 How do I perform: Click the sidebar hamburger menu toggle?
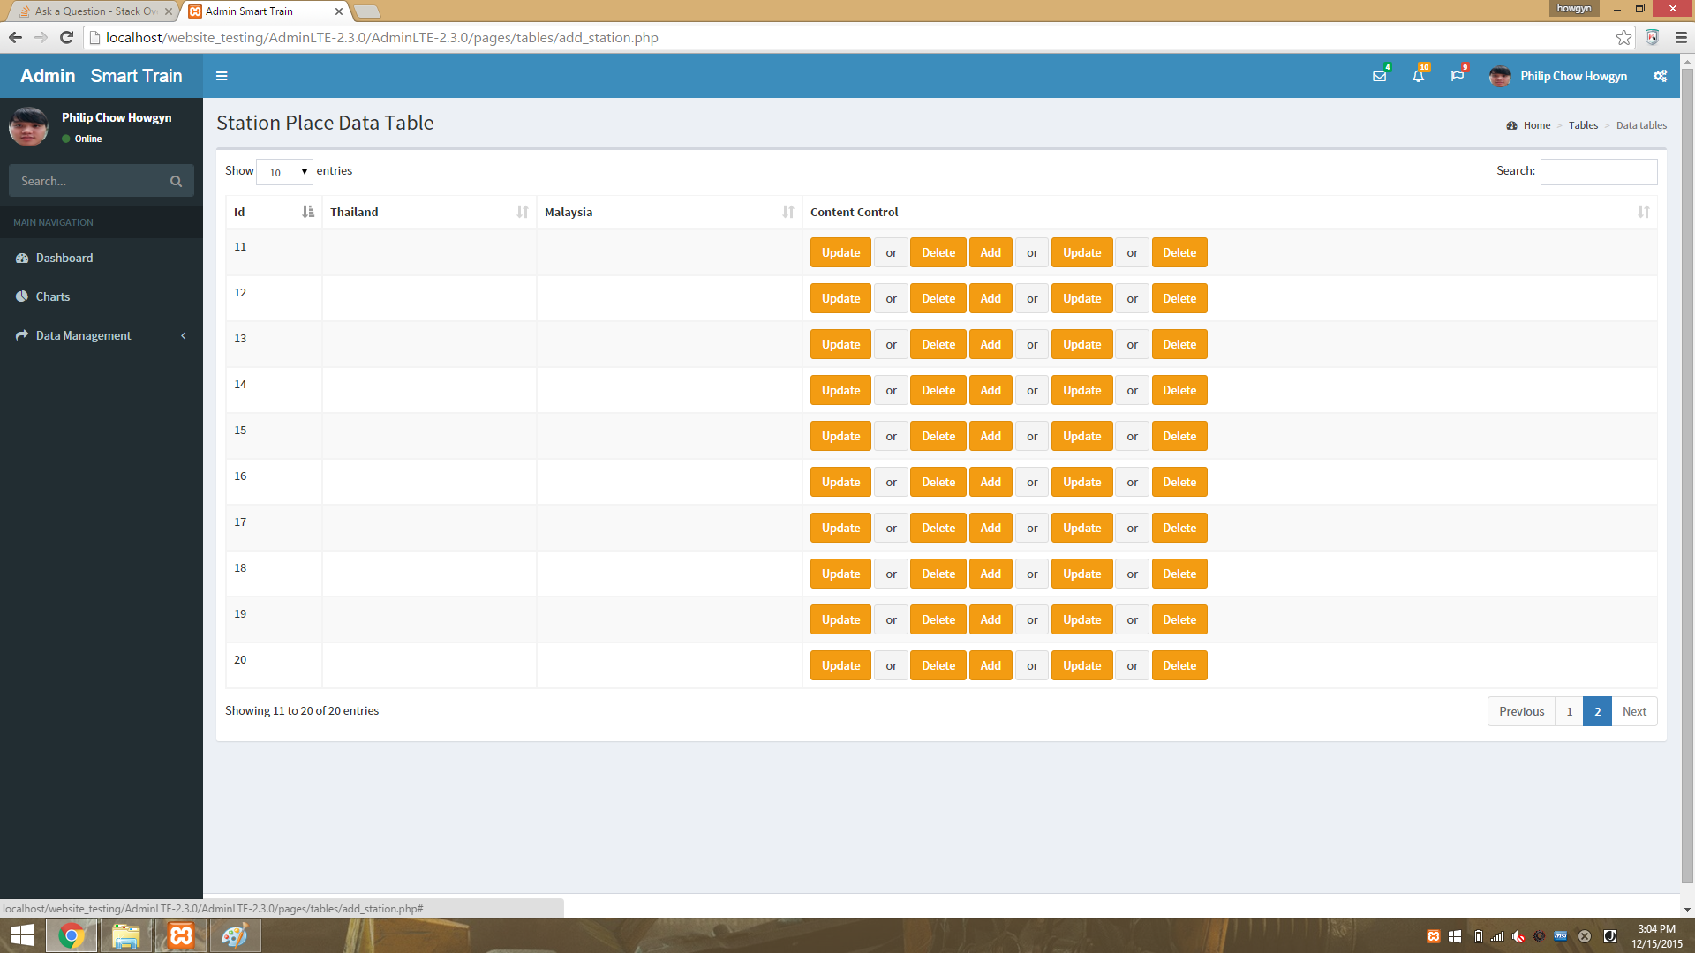click(222, 76)
